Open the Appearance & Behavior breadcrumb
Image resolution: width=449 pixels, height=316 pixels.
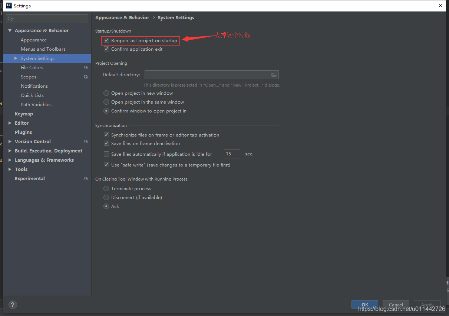pos(122,17)
